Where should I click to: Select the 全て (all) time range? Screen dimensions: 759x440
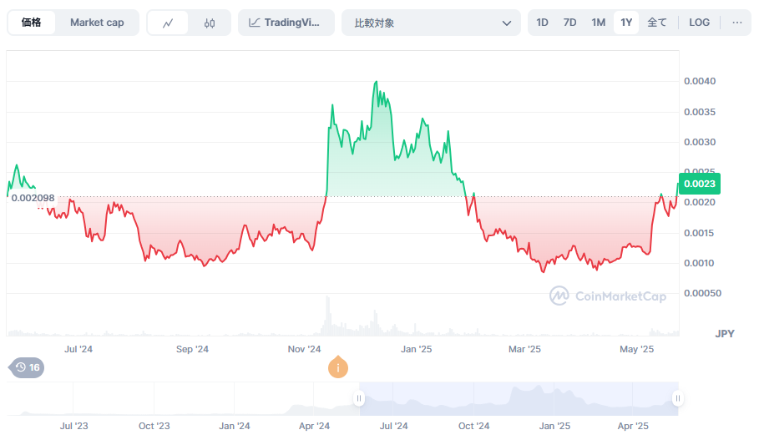[657, 23]
